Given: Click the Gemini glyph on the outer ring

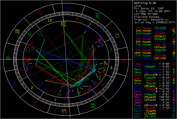Looking at the screenshot, I should (x=97, y=15).
